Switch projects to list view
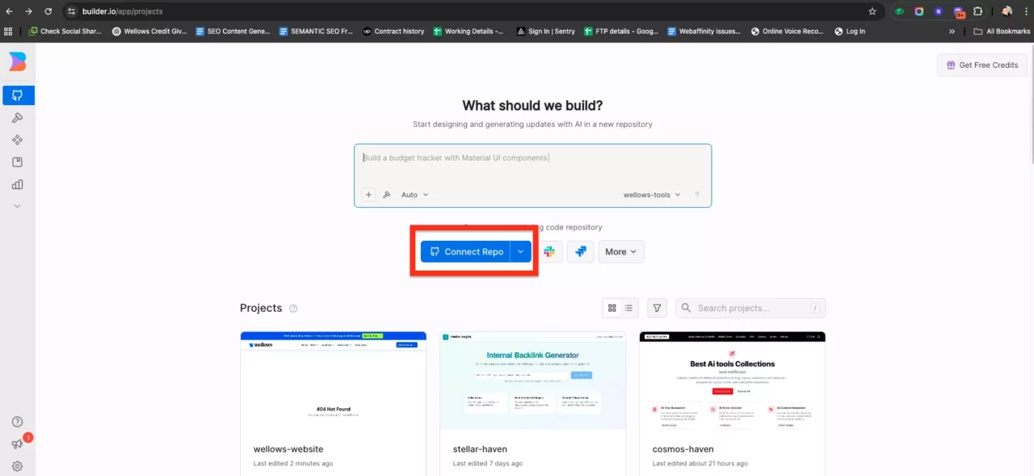The image size is (1034, 476). [x=628, y=308]
